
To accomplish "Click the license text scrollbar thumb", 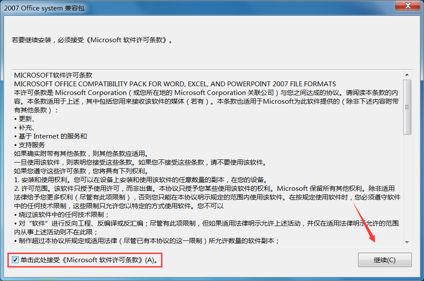I will point(407,107).
